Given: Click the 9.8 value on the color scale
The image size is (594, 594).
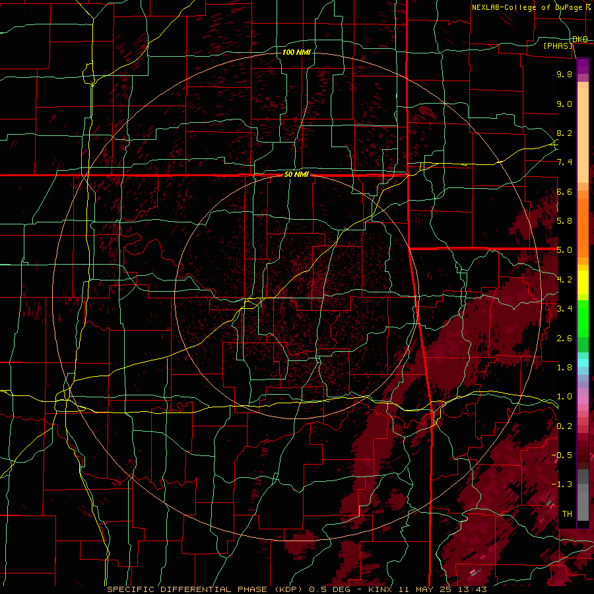Looking at the screenshot, I should (x=564, y=75).
